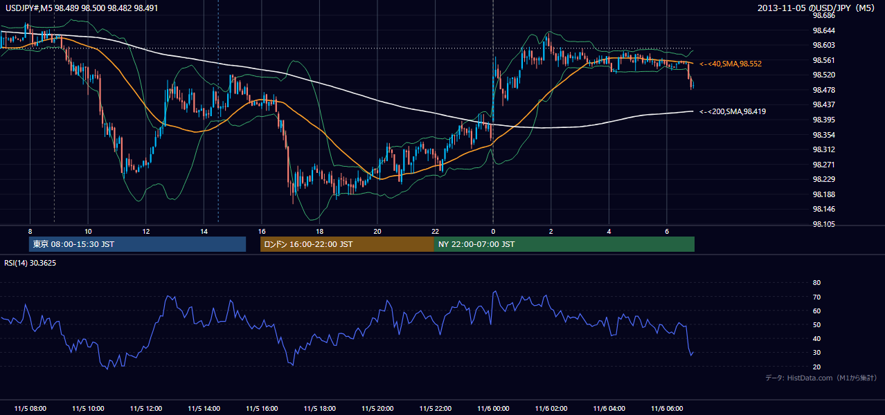Click the 11/5 08:00 date axis label

pyautogui.click(x=30, y=408)
